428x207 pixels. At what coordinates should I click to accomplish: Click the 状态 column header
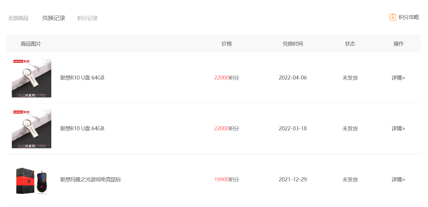point(350,44)
